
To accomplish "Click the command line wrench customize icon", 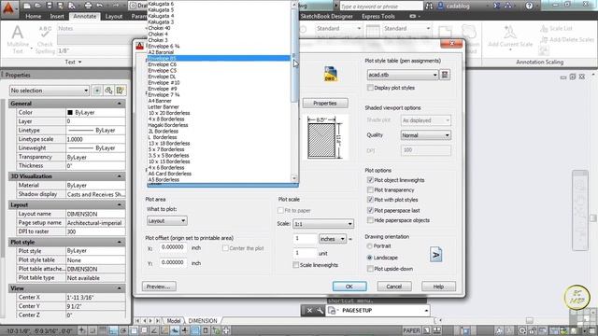I will [x=320, y=311].
